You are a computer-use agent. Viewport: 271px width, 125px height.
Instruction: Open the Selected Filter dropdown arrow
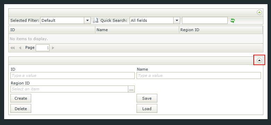[x=87, y=20]
